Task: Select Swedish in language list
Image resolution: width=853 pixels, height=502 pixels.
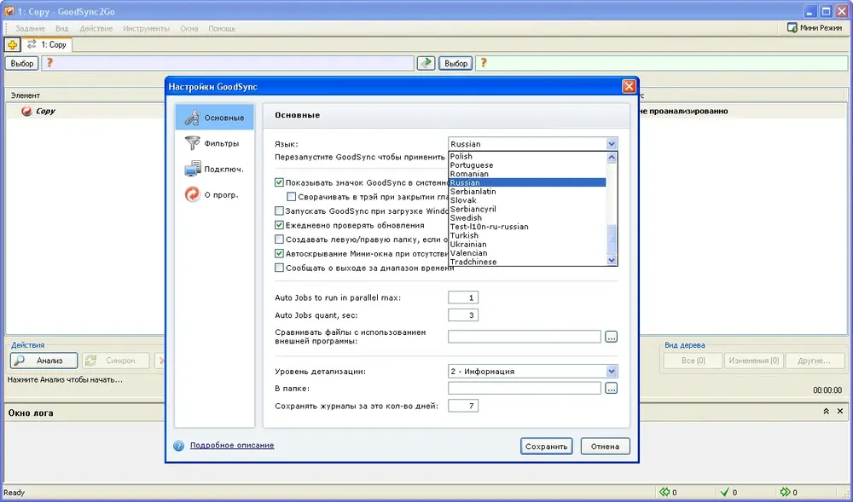Action: pyautogui.click(x=527, y=218)
